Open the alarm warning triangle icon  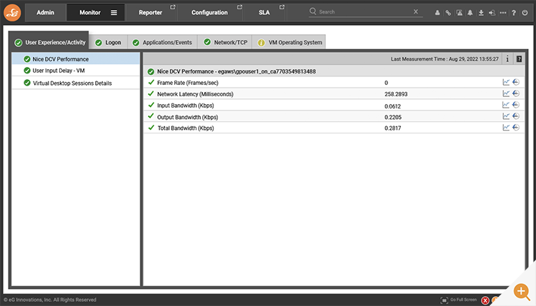click(460, 13)
